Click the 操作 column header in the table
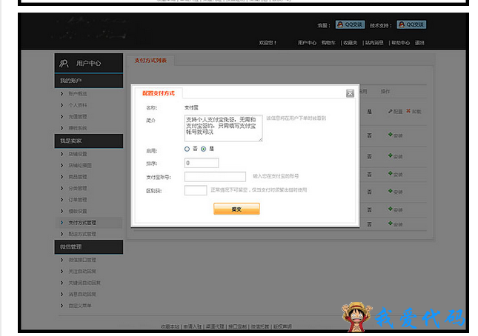Viewport: 478px width, 336px height. click(385, 91)
